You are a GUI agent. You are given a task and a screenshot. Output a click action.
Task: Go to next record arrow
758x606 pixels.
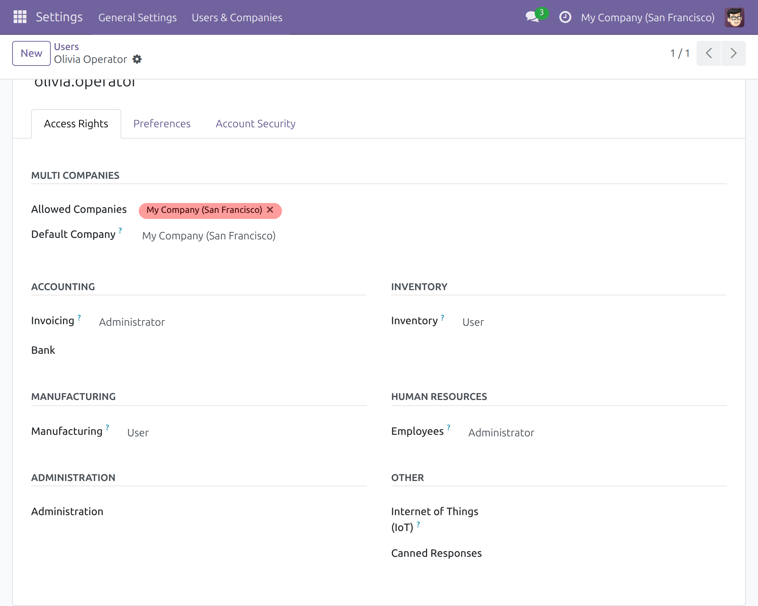coord(733,53)
